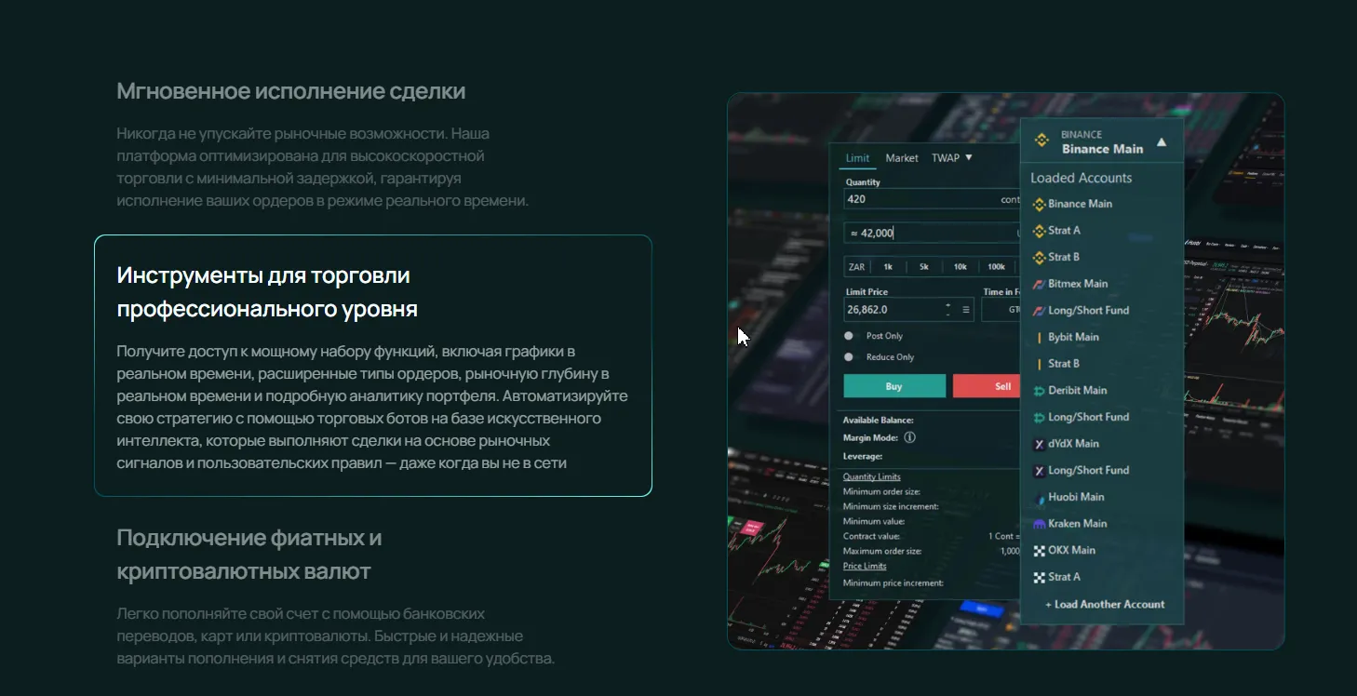The width and height of the screenshot is (1357, 696).
Task: Collapse the Binance Main account dropdown arrow
Action: (x=1161, y=142)
